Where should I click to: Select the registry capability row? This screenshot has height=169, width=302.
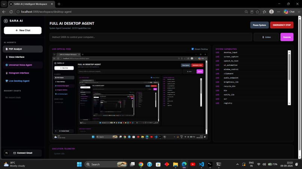click(250, 103)
